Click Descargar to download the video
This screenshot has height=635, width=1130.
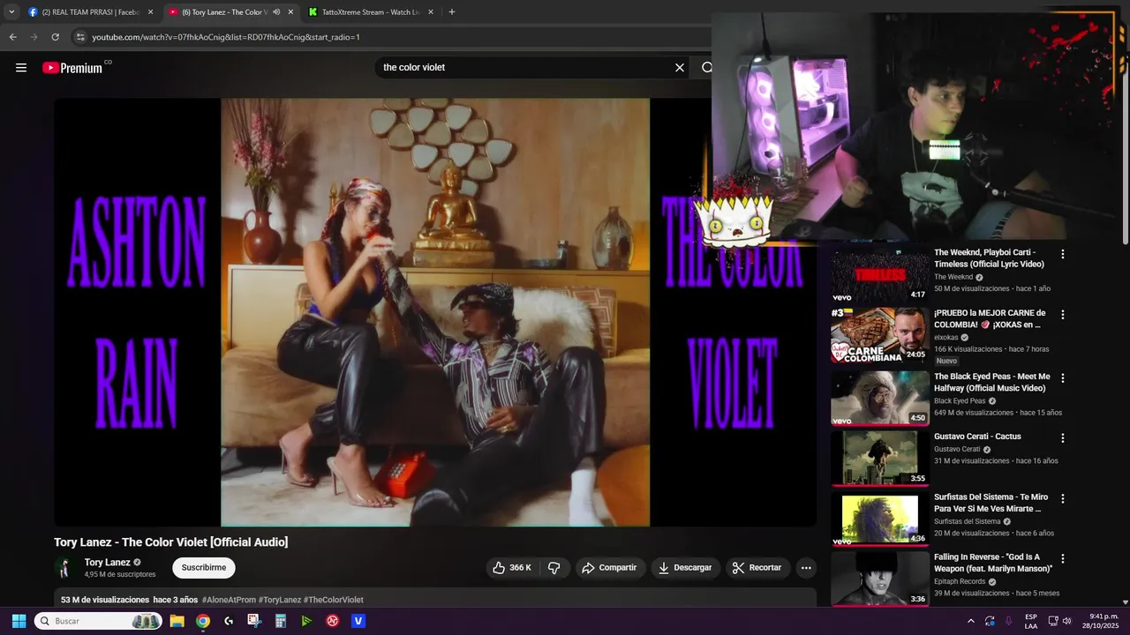(685, 568)
